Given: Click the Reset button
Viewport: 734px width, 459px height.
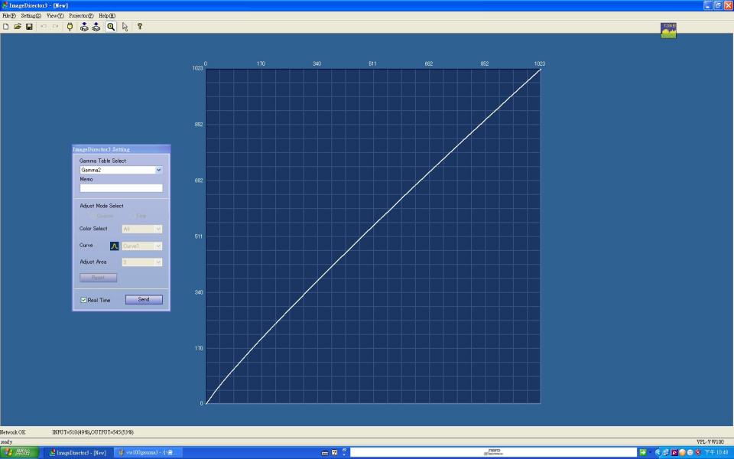Looking at the screenshot, I should 99,278.
